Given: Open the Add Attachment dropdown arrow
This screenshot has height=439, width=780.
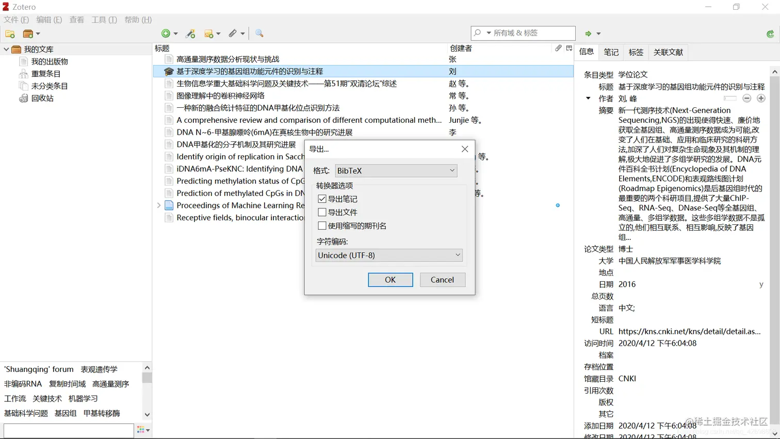Looking at the screenshot, I should 243,34.
